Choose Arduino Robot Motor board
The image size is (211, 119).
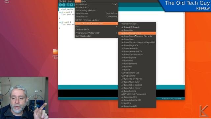[137, 88]
